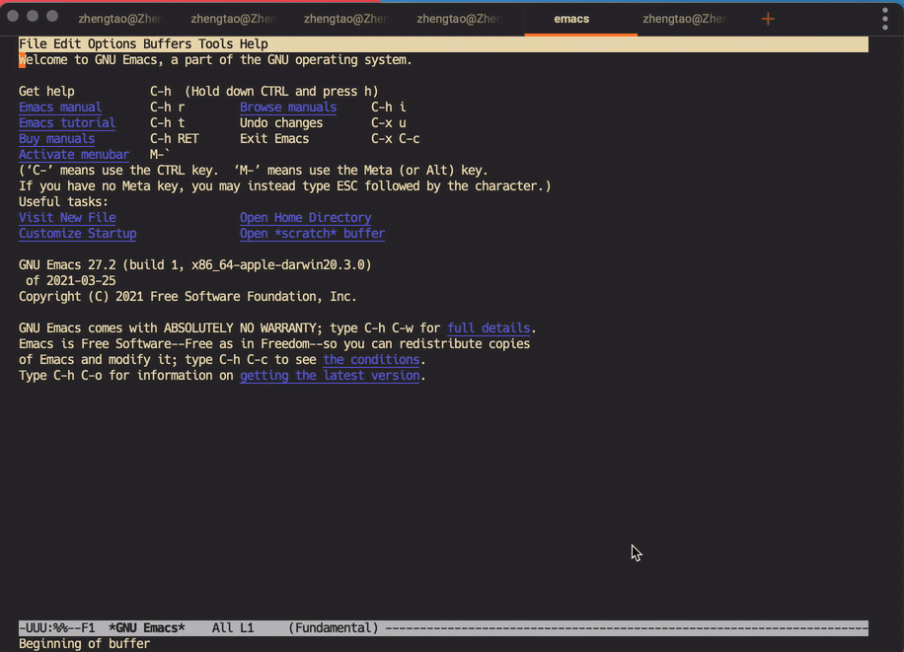The width and height of the screenshot is (904, 652).
Task: Click the Visit New File link
Action: 67,218
